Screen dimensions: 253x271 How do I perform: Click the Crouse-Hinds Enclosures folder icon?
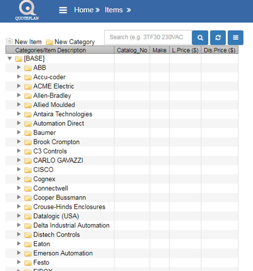(28, 207)
